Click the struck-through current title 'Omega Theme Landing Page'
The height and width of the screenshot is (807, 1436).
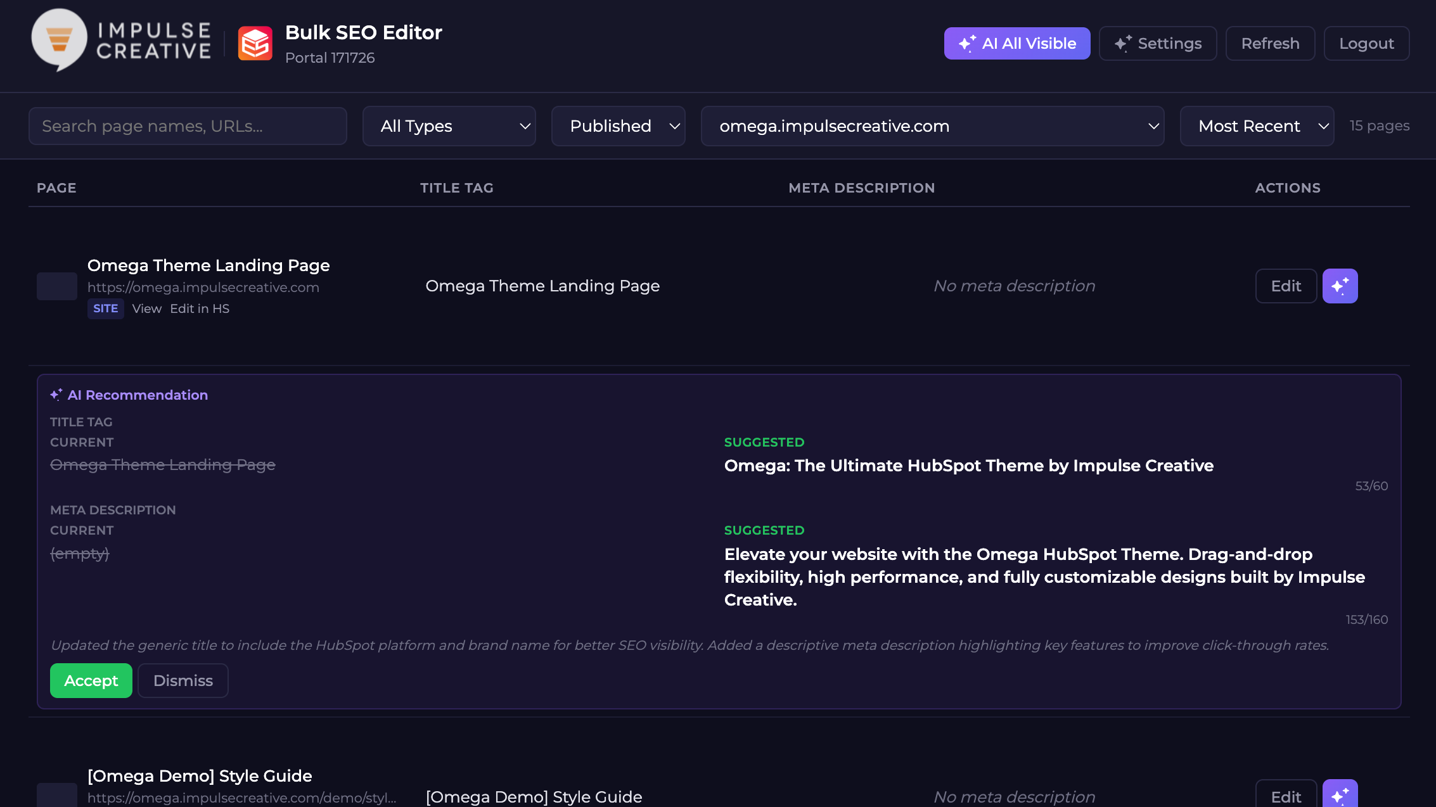pyautogui.click(x=163, y=465)
